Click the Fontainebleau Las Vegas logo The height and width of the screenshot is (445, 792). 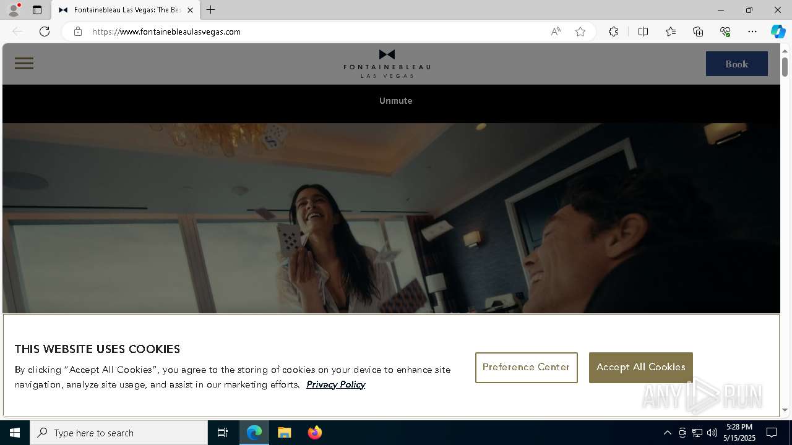pyautogui.click(x=387, y=64)
